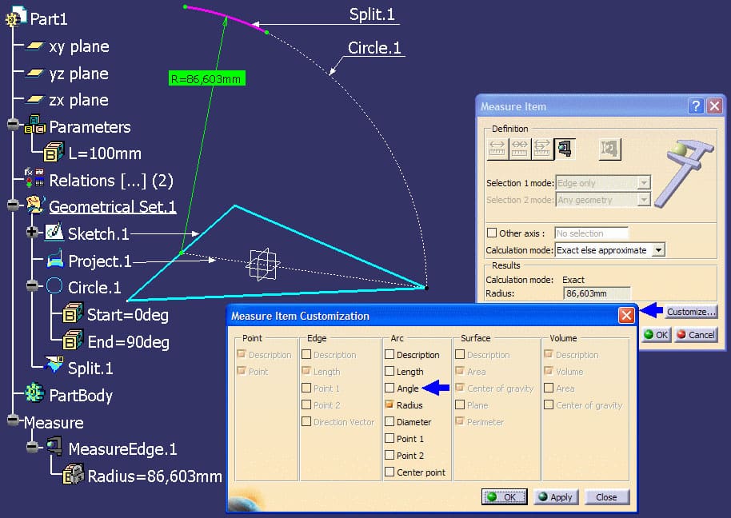731x518 pixels.
Task: Select the Relations node icon
Action: (35, 178)
